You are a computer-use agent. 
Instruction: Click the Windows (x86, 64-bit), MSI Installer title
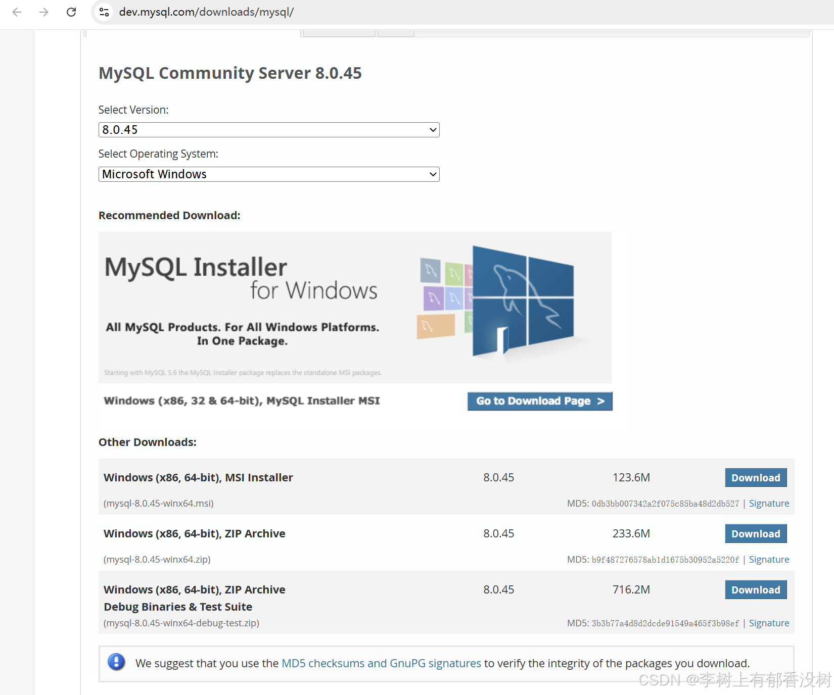point(198,478)
